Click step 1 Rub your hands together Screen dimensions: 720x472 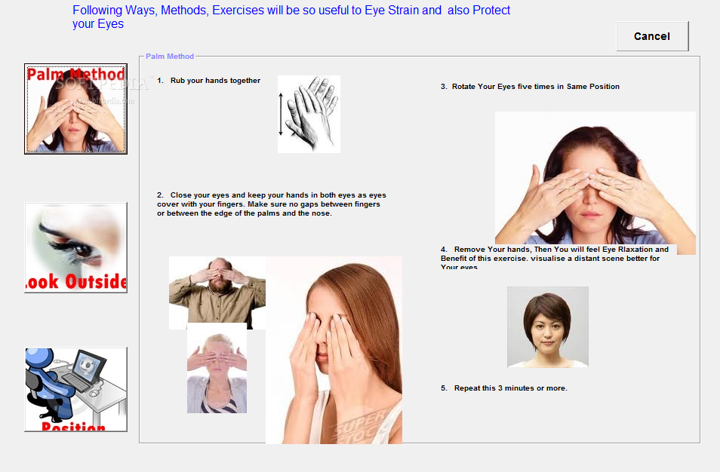(x=209, y=81)
